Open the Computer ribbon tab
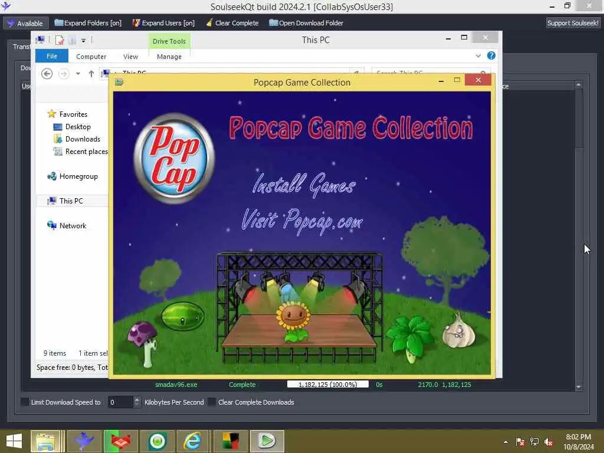The height and width of the screenshot is (453, 604). tap(91, 57)
